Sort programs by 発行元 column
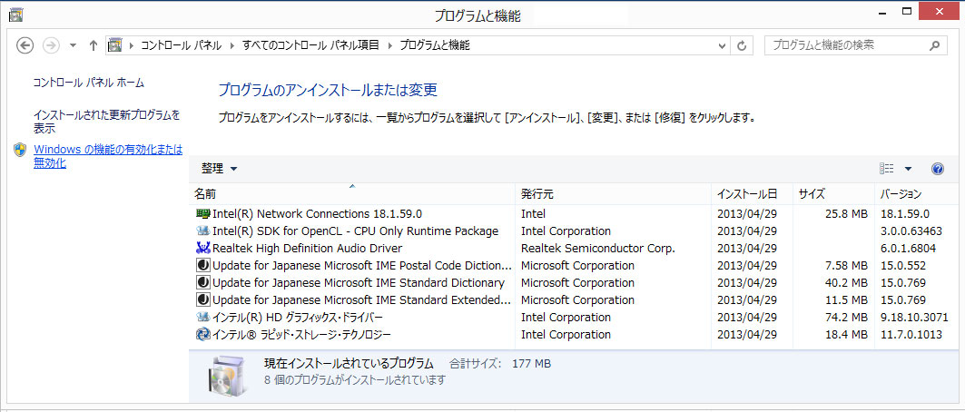The width and height of the screenshot is (965, 412). coord(537,194)
